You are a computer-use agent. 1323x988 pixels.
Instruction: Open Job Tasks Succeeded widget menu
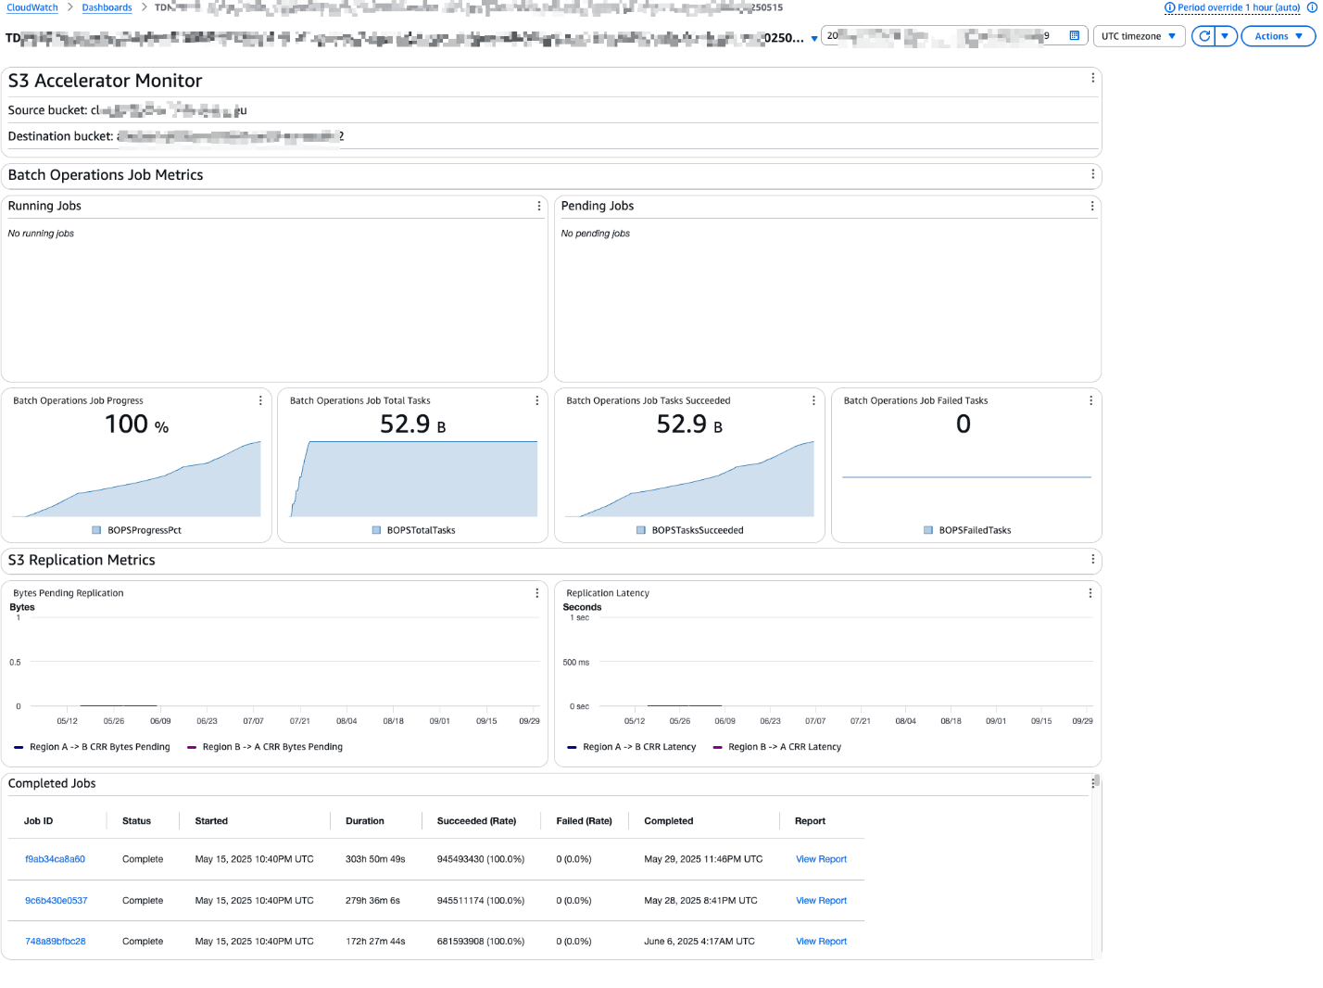[x=813, y=400]
